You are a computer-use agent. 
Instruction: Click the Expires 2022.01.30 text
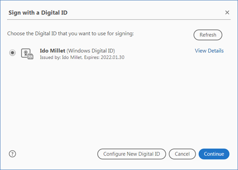tap(104, 57)
